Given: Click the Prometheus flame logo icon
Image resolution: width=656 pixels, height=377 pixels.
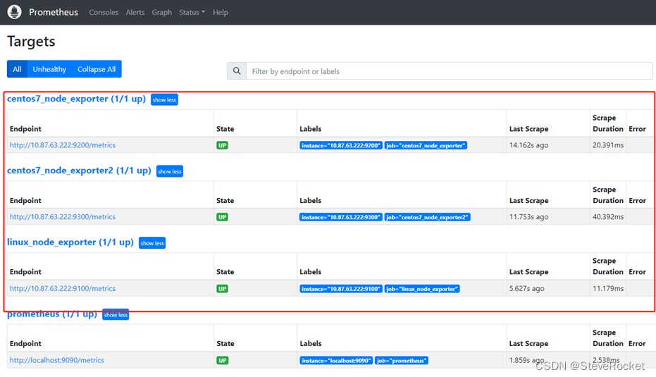Looking at the screenshot, I should pyautogui.click(x=14, y=12).
